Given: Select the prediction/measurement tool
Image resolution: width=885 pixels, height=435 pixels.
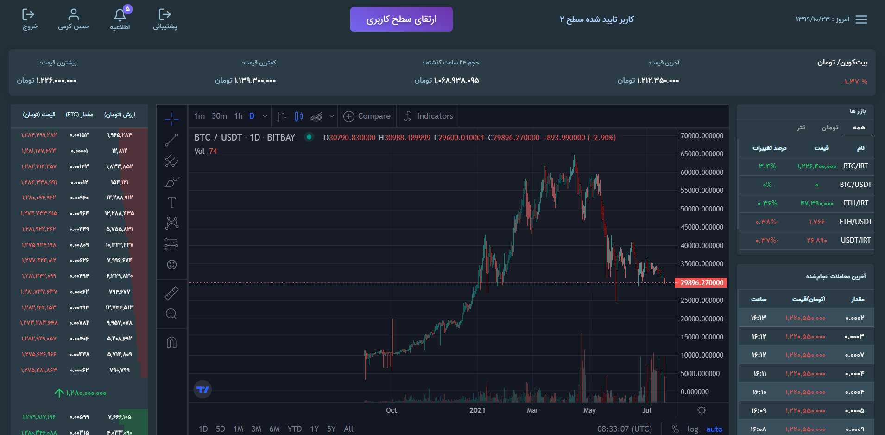Looking at the screenshot, I should click(171, 244).
